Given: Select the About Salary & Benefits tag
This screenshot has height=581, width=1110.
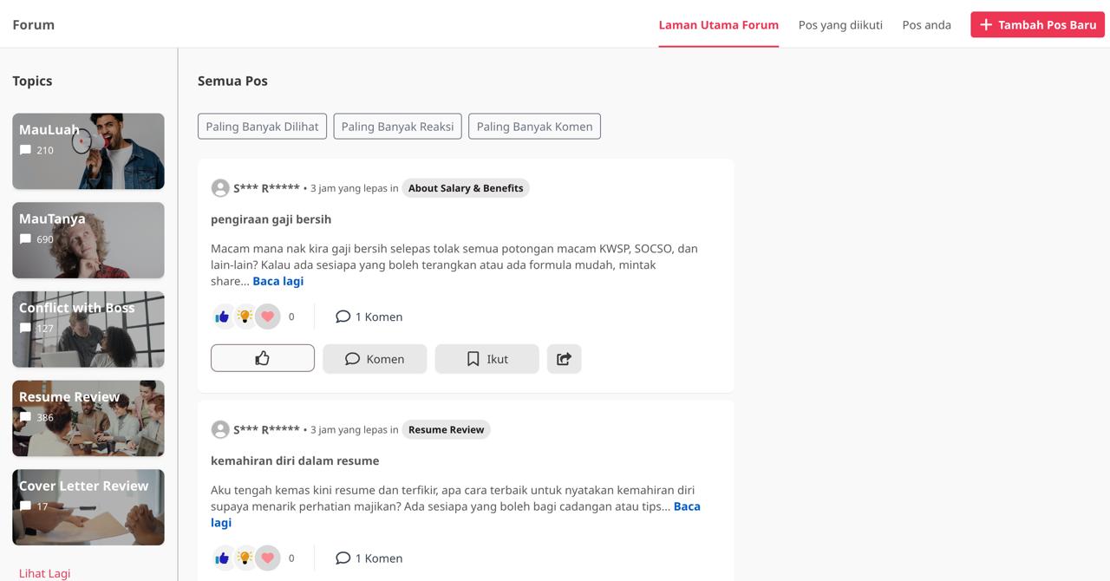Looking at the screenshot, I should coord(466,188).
